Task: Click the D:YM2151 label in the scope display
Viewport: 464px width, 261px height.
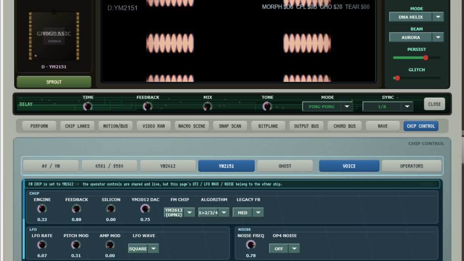Action: point(122,8)
